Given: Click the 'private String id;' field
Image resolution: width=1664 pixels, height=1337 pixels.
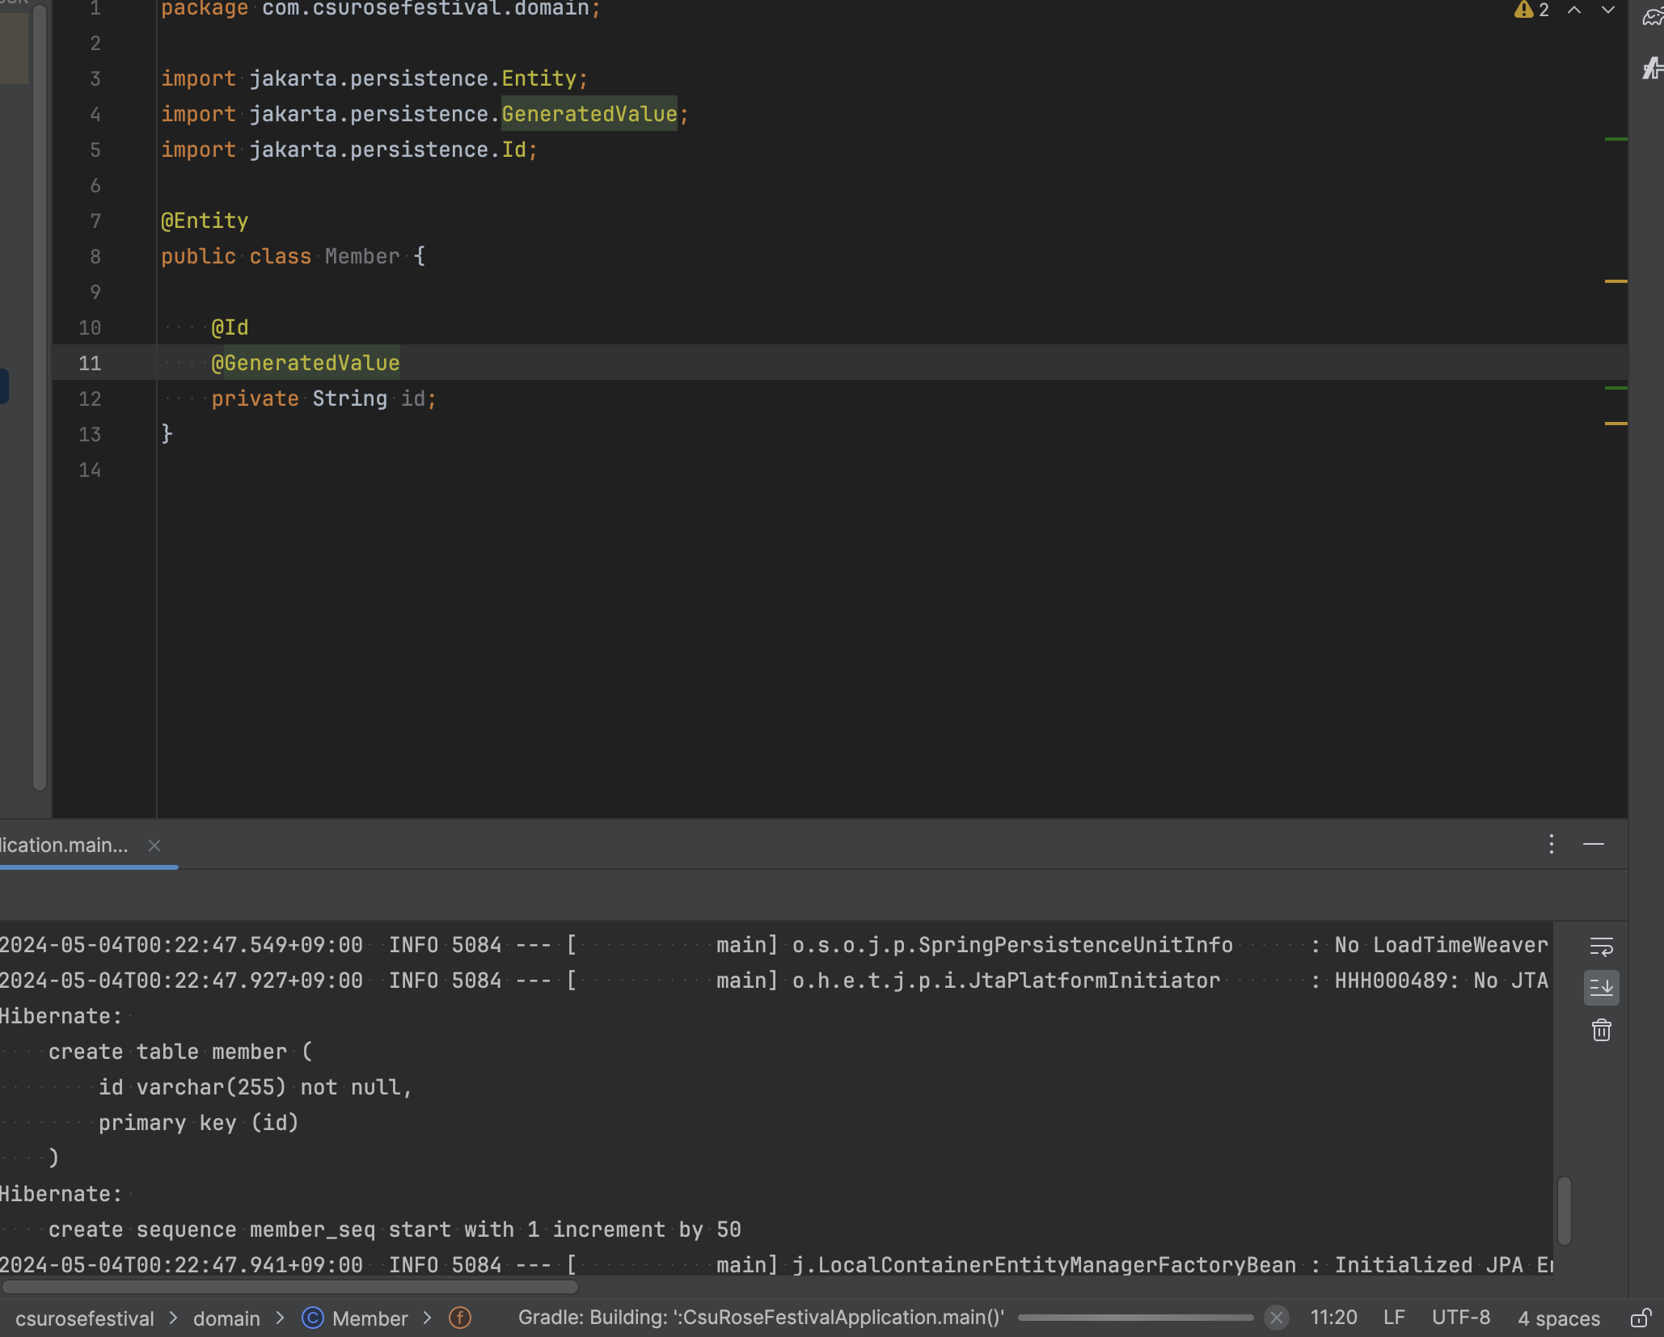Looking at the screenshot, I should (323, 399).
